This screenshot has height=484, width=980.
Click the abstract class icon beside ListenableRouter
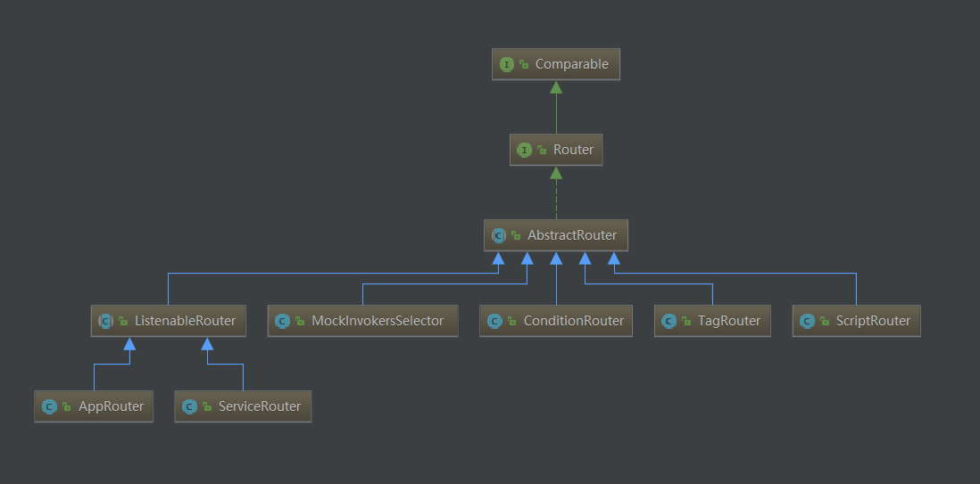pos(105,321)
